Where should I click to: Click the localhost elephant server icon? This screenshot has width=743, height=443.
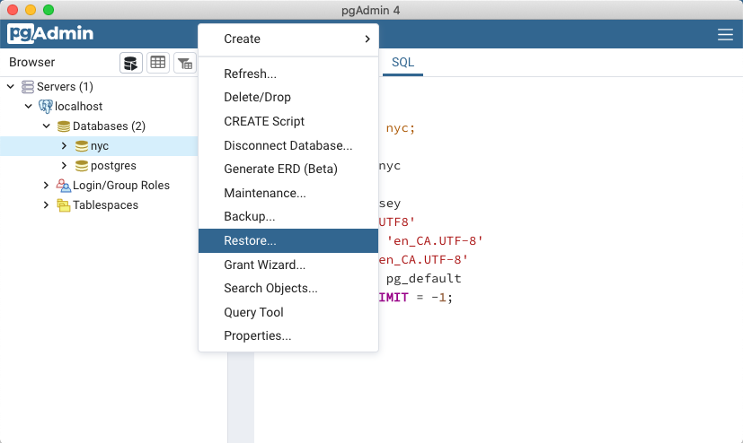45,107
